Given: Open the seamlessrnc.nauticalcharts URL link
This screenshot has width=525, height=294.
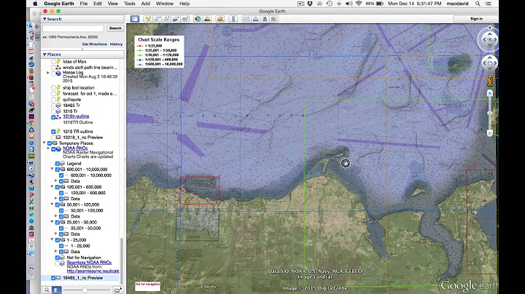Looking at the screenshot, I should [x=93, y=271].
